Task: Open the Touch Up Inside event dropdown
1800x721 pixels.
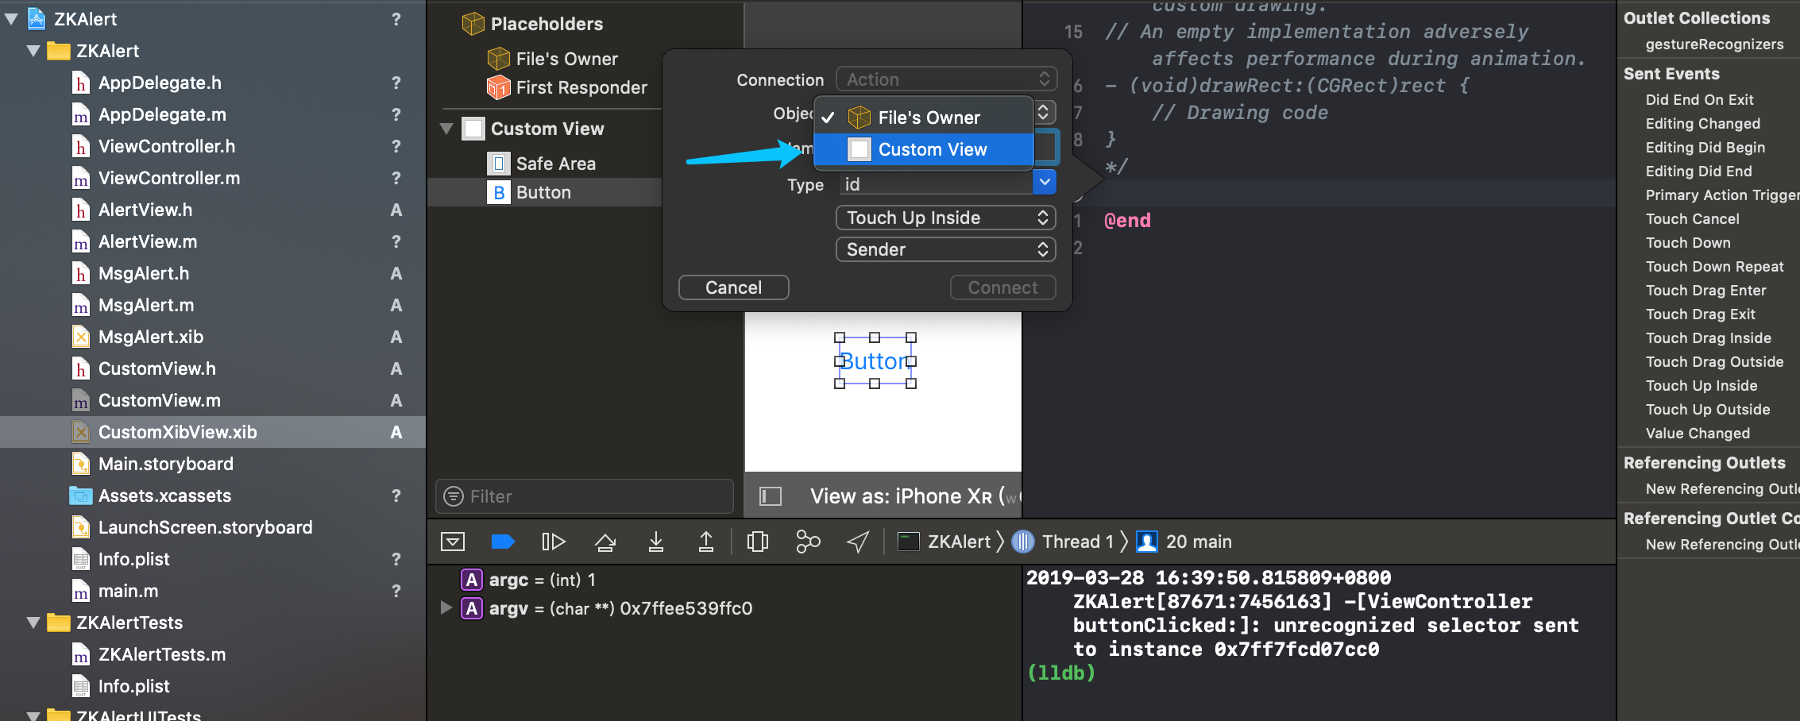Action: click(945, 218)
